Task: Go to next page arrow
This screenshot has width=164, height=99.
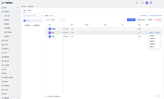Action: pyautogui.click(x=161, y=96)
